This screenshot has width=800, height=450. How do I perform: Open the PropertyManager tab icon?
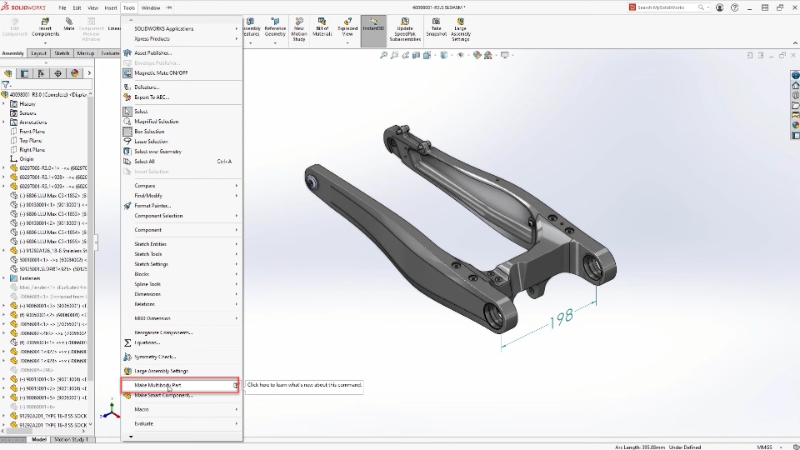24,73
